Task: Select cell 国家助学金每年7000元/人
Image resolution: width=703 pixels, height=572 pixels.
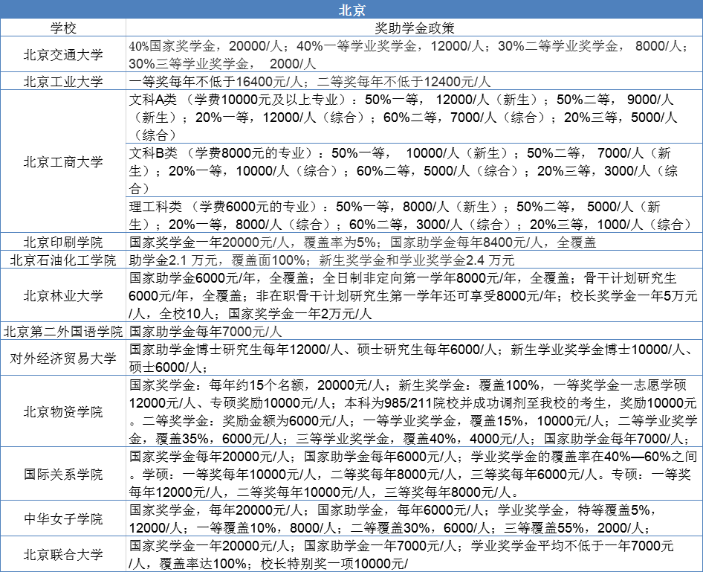Action: (414, 331)
